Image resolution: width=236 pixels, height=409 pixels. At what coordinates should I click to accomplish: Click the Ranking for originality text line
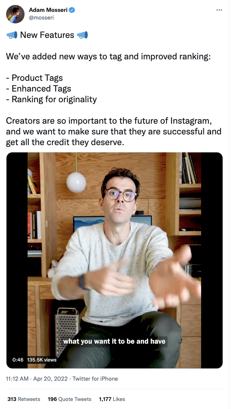[x=51, y=100]
